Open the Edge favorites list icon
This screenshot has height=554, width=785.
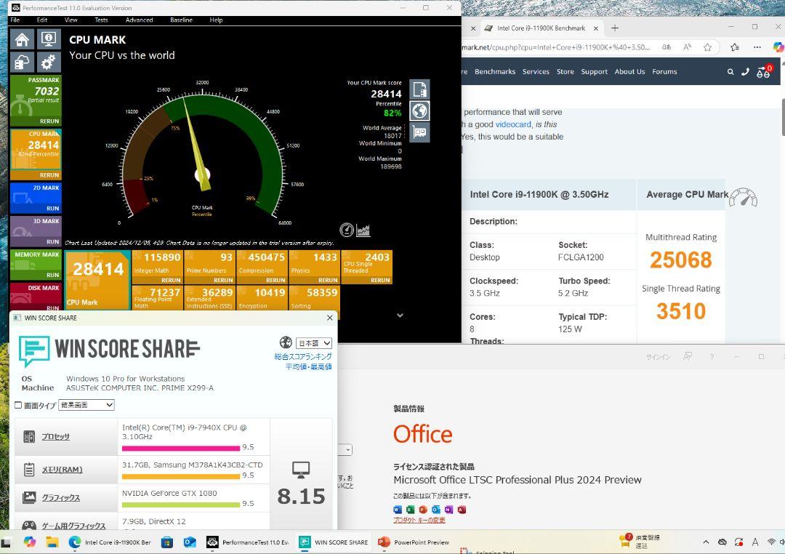[x=735, y=47]
